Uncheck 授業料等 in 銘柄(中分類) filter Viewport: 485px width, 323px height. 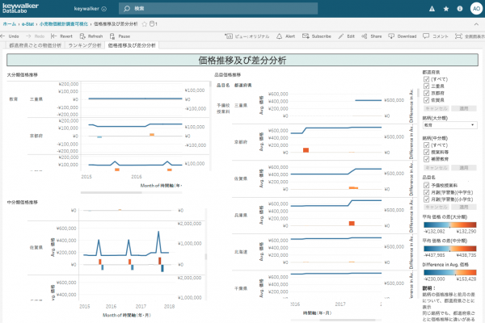427,152
